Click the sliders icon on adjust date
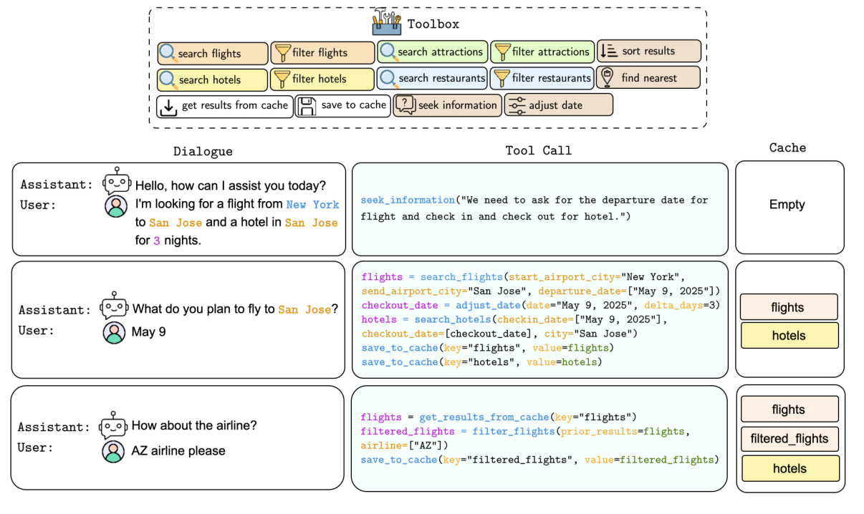Image resolution: width=864 pixels, height=514 pixels. 516,105
